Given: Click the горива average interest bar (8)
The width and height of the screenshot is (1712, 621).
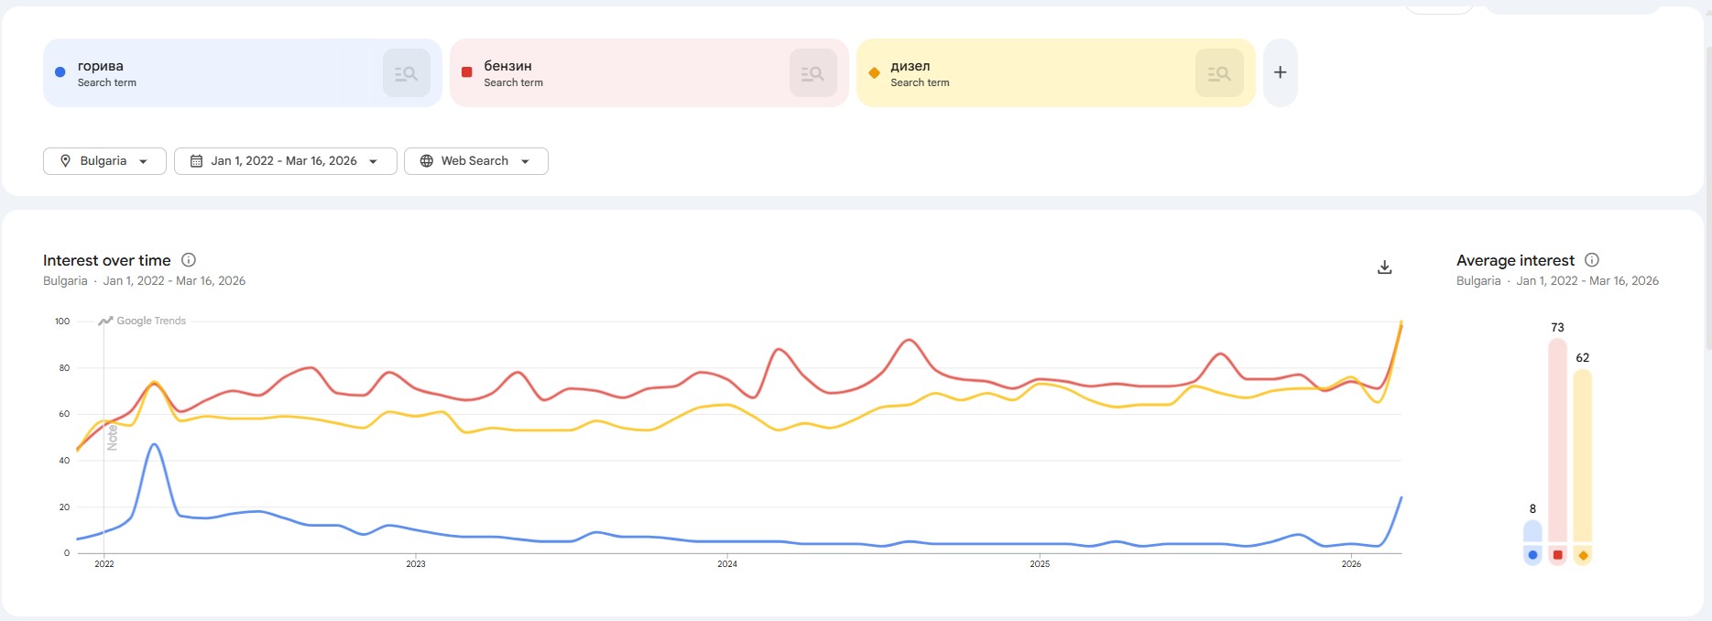Looking at the screenshot, I should point(1532,532).
